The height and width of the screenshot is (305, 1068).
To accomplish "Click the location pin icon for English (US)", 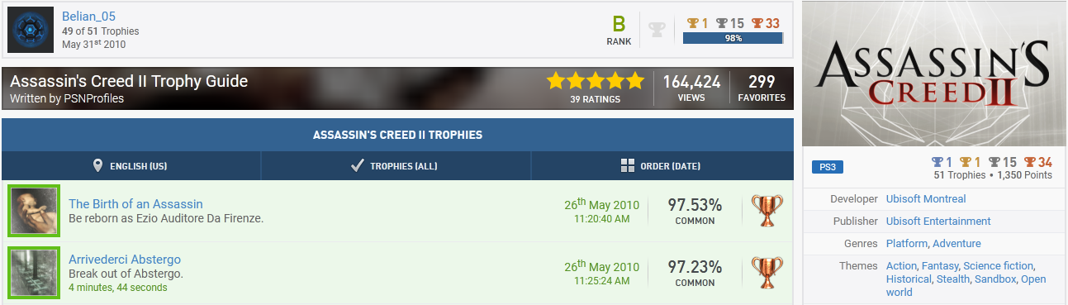I will click(98, 165).
